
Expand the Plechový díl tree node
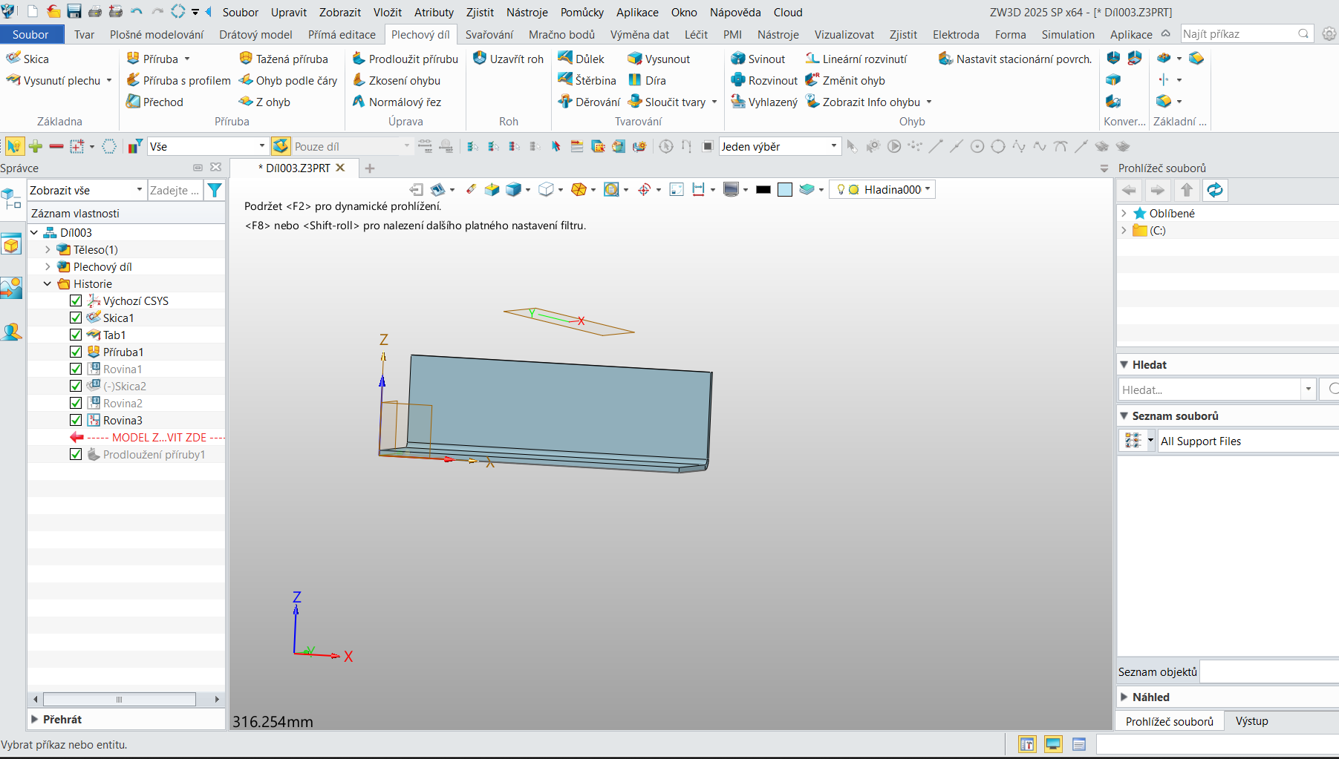coord(48,266)
